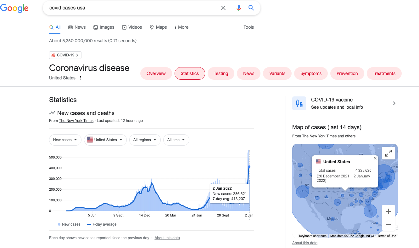Screen dimensions: 419x248
Task: Open the All time range dropdown
Action: coord(176,140)
